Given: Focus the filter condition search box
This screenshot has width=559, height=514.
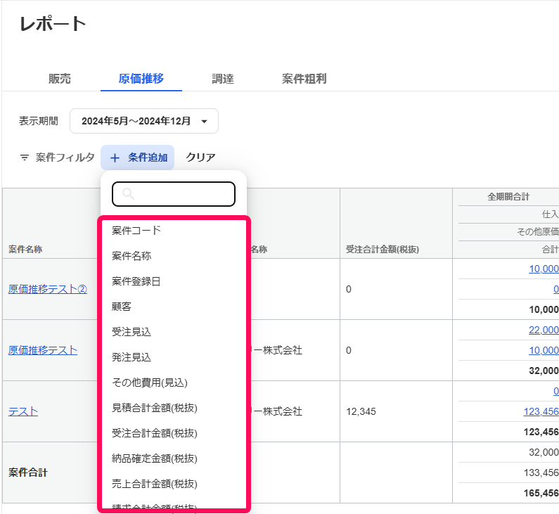Looking at the screenshot, I should click(174, 194).
